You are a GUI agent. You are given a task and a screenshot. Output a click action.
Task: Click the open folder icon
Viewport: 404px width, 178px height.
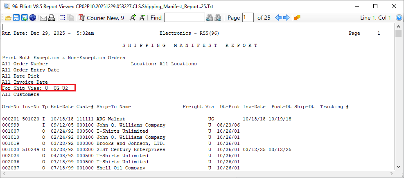tap(8, 18)
